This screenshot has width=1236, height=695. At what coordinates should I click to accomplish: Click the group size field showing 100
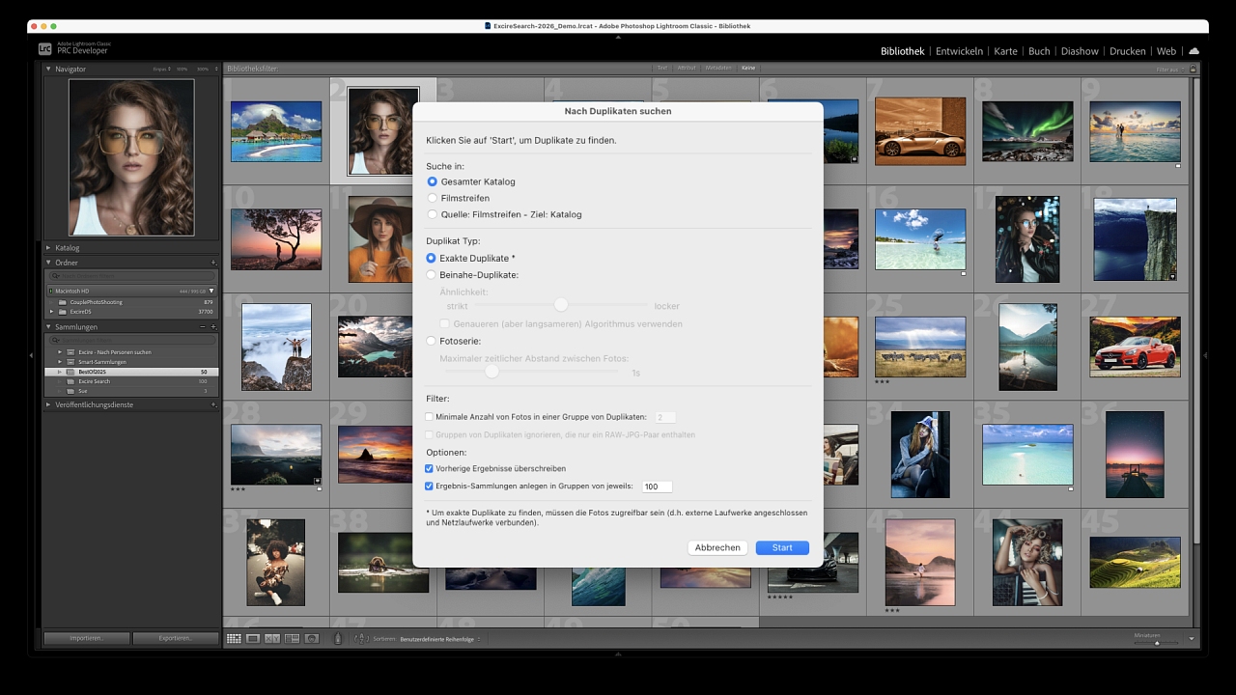(657, 486)
